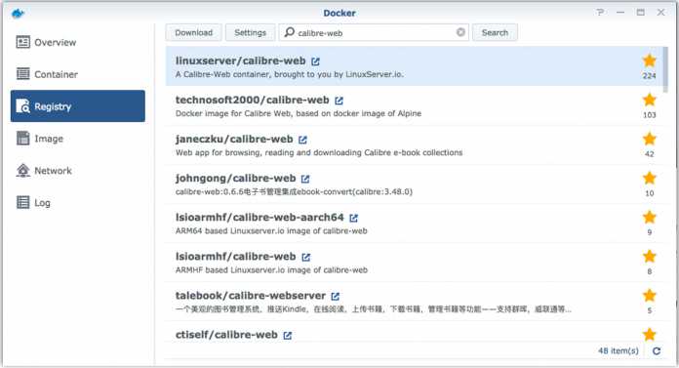Select technosoft2000/calibre-web image name
The width and height of the screenshot is (679, 368).
[x=252, y=101]
